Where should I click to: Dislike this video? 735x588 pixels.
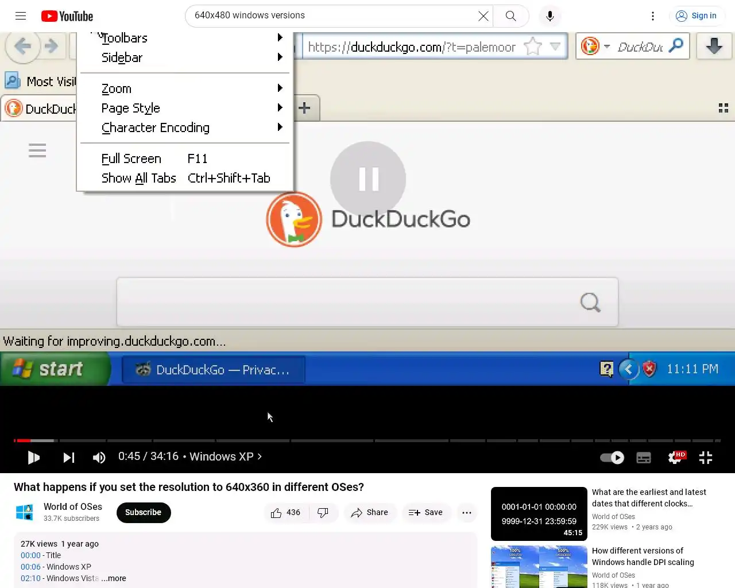323,512
